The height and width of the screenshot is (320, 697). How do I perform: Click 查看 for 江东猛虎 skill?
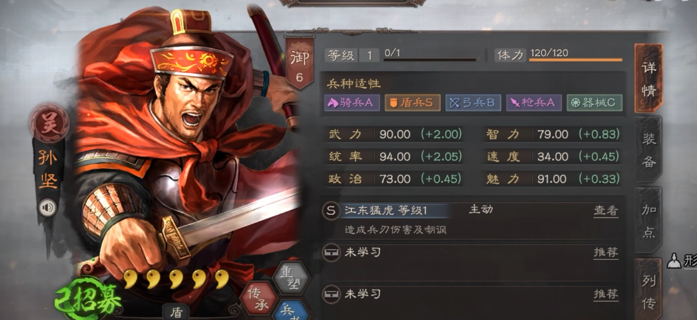tap(606, 211)
